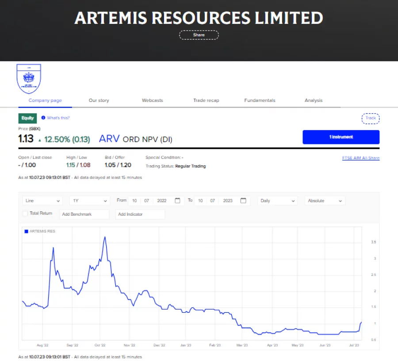Viewport: 398px width, 361px height.
Task: Open the FTSE AIM All-Share link
Action: tap(361, 158)
